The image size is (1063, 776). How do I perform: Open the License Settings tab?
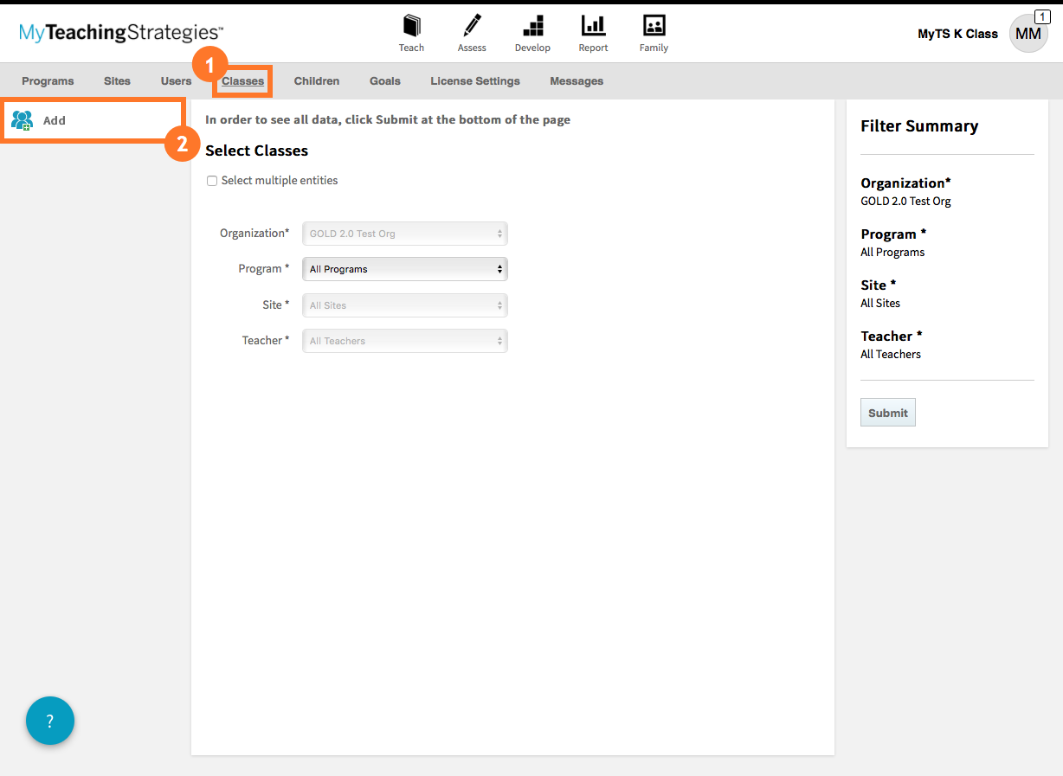pyautogui.click(x=474, y=80)
